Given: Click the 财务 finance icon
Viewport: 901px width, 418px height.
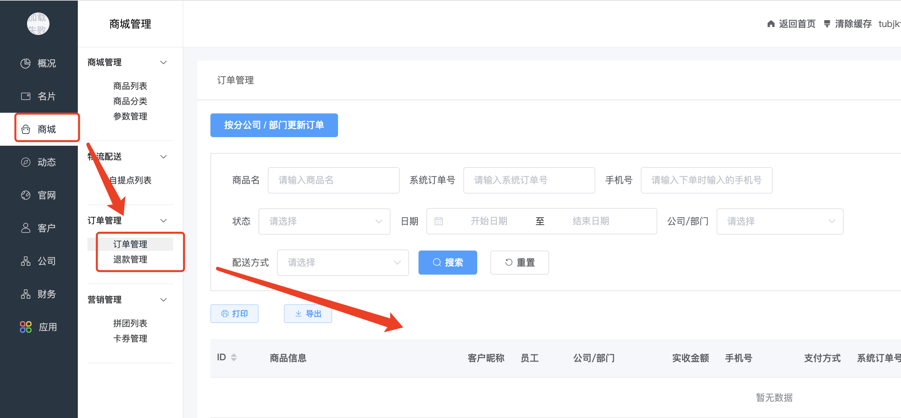Looking at the screenshot, I should tap(25, 294).
